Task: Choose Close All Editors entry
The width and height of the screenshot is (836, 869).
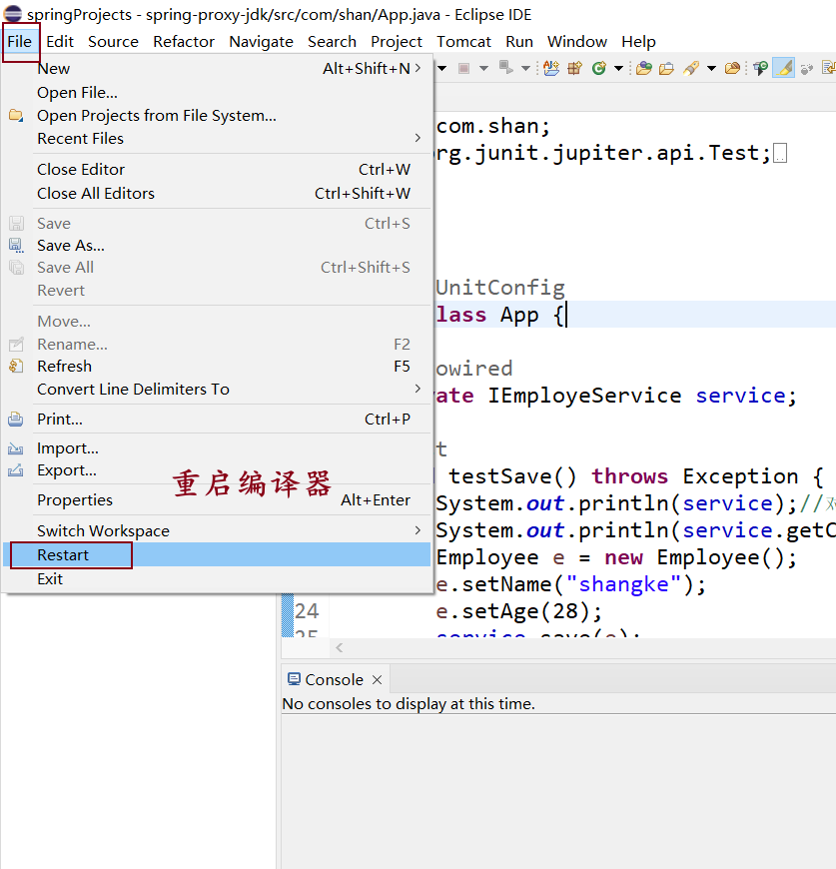Action: coord(217,194)
